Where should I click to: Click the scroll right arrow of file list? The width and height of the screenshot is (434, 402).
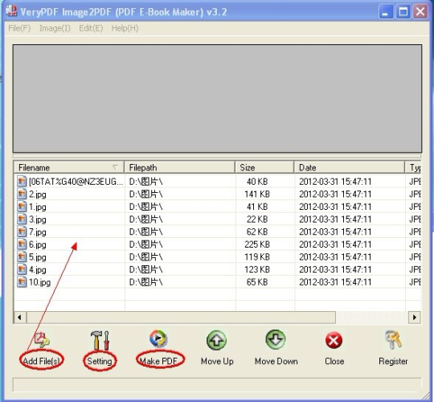[415, 318]
